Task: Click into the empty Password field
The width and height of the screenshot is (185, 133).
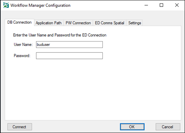Action: (x=69, y=56)
